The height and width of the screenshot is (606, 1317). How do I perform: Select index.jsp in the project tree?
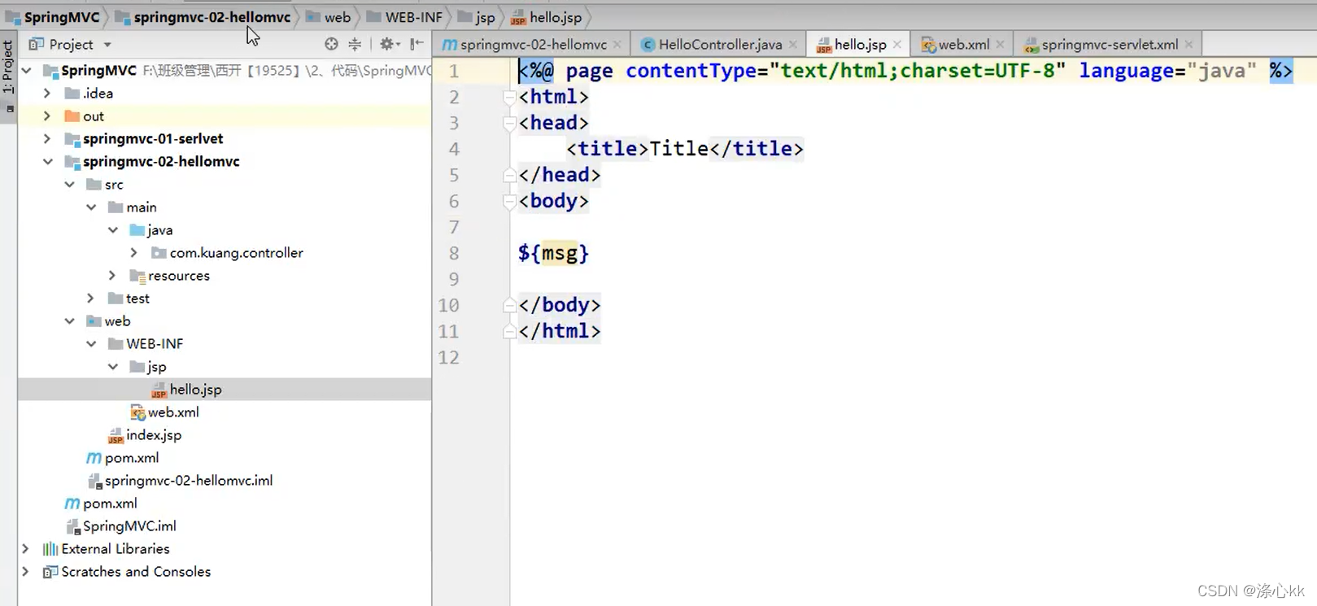pyautogui.click(x=145, y=435)
